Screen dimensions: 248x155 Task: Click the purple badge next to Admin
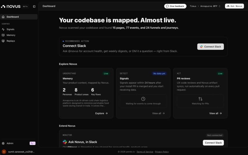[x=33, y=143]
